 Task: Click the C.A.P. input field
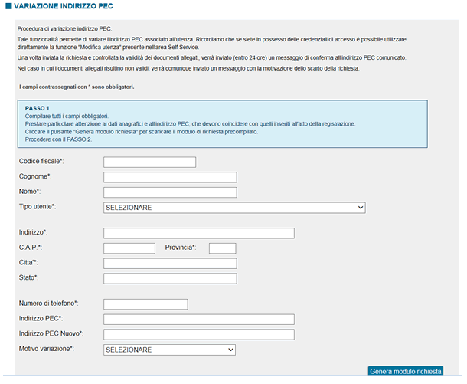pyautogui.click(x=129, y=248)
